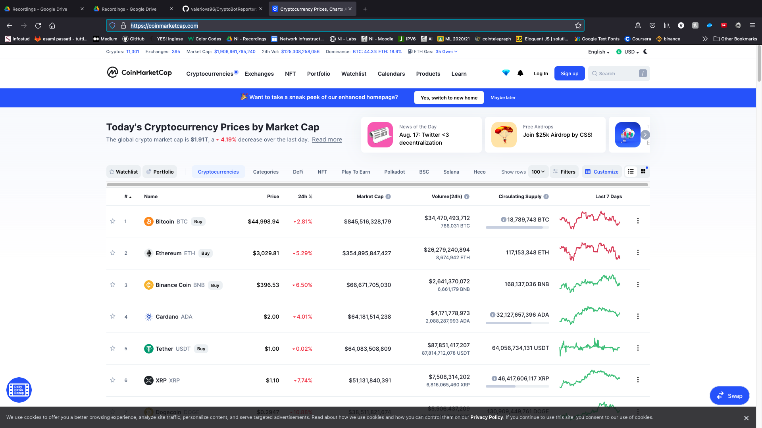Screen dimensions: 762x428
Task: Sort table by rank number column
Action: [x=127, y=197]
